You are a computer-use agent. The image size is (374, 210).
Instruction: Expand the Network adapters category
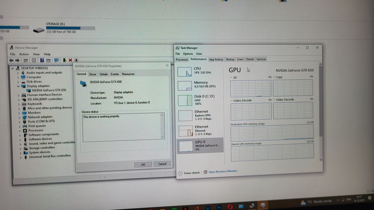19,117
